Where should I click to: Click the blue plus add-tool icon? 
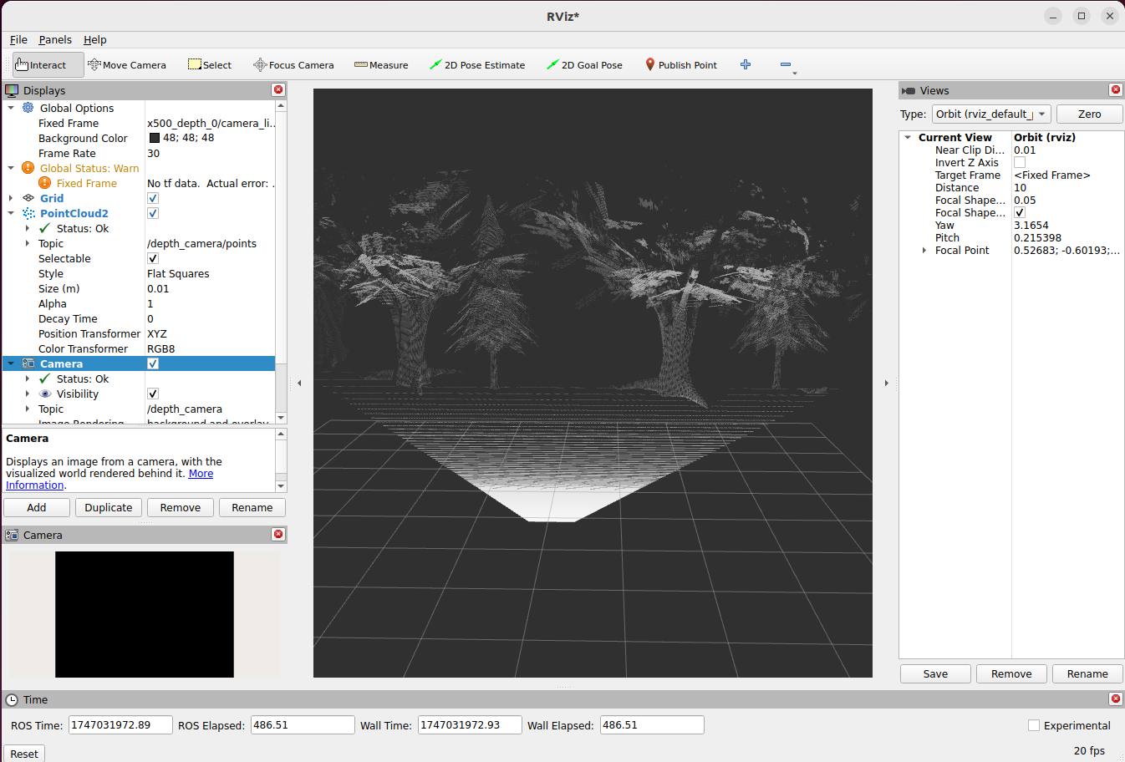coord(746,64)
